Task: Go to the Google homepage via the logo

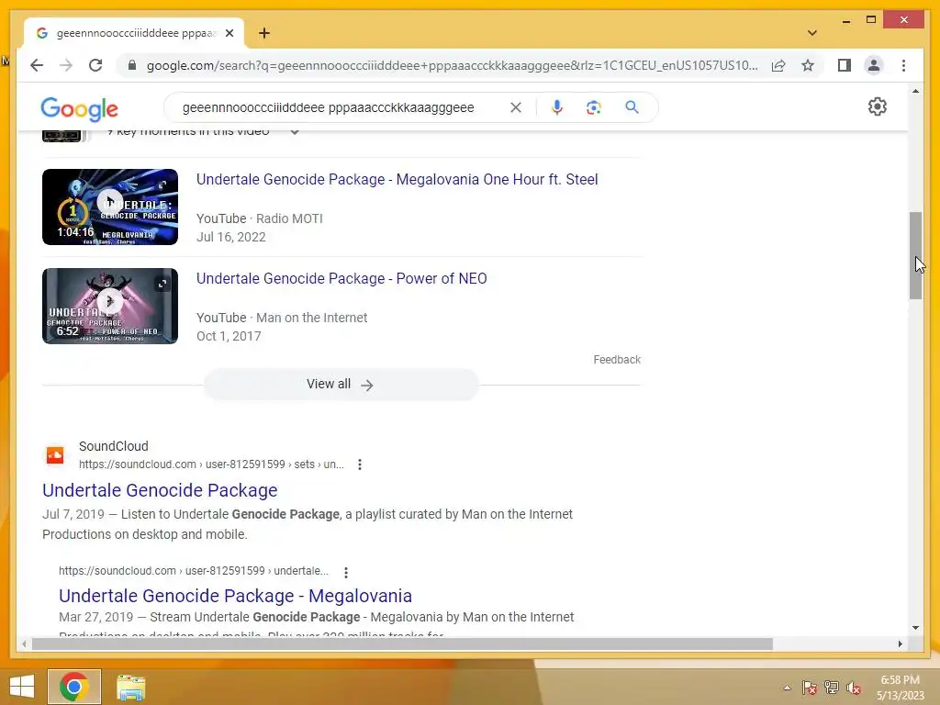Action: (x=79, y=108)
